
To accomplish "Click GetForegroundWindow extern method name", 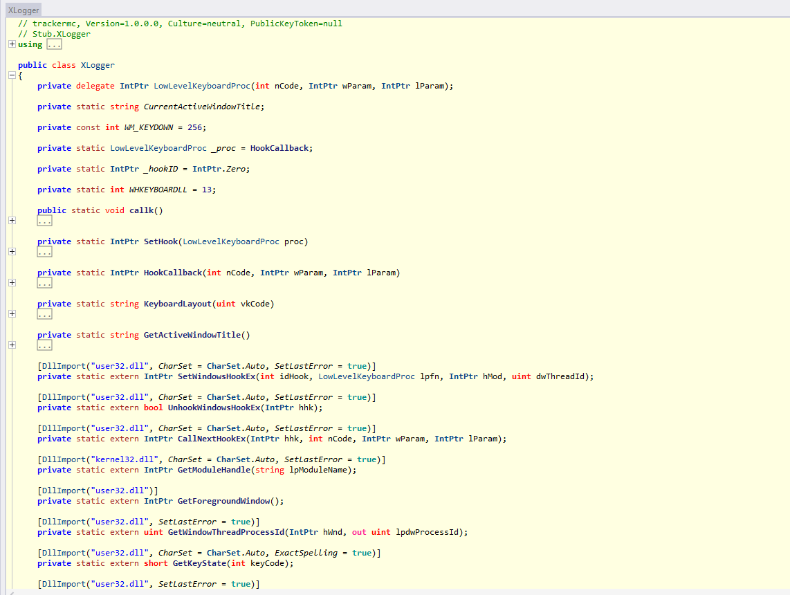I will pyautogui.click(x=223, y=502).
